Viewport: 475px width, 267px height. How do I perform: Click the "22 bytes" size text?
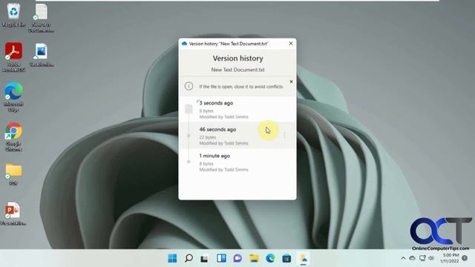click(208, 137)
